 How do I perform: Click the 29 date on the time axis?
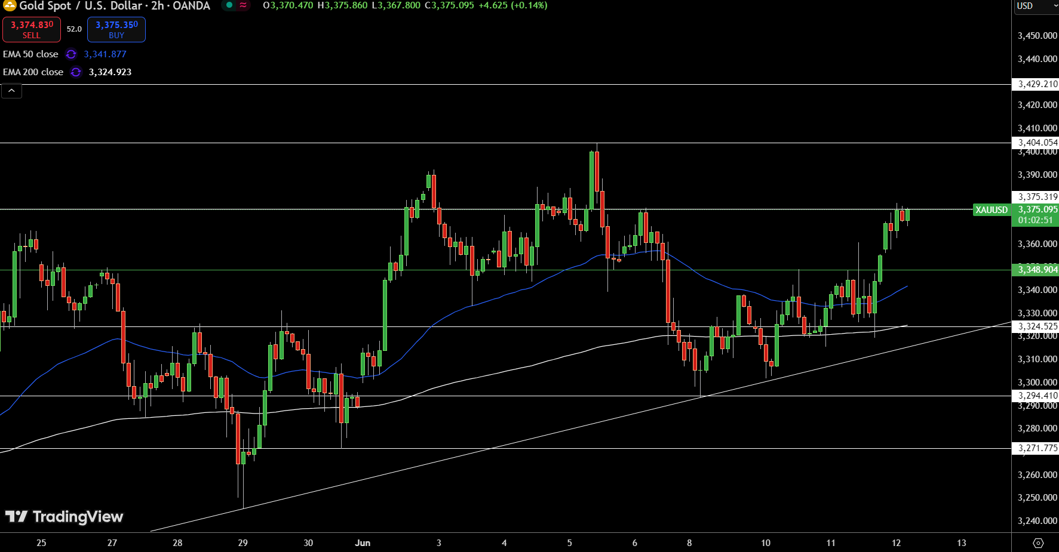pos(243,543)
